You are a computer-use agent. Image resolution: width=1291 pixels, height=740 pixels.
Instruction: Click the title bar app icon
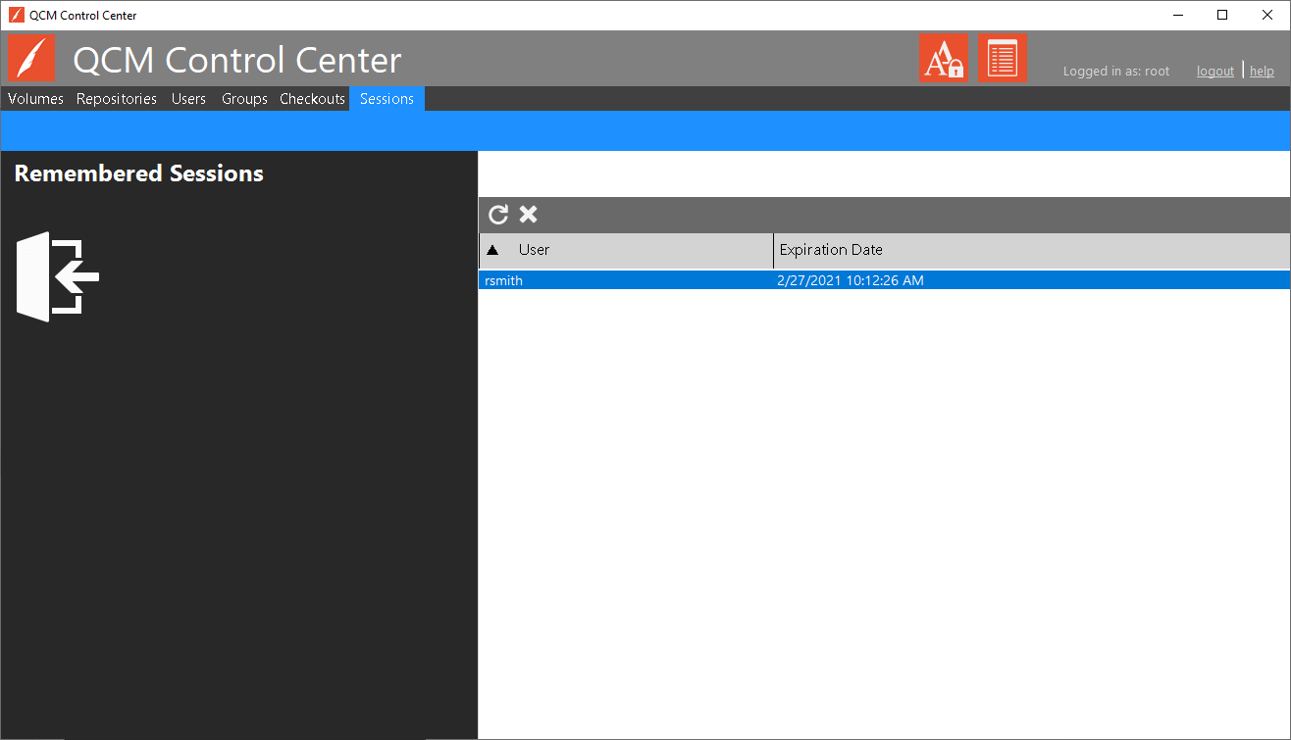[16, 15]
